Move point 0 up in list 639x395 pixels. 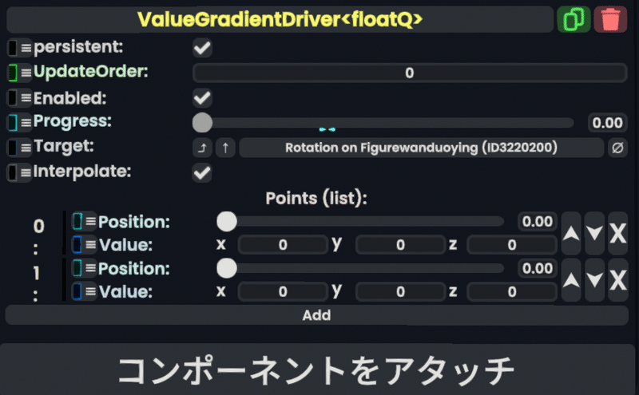click(571, 233)
